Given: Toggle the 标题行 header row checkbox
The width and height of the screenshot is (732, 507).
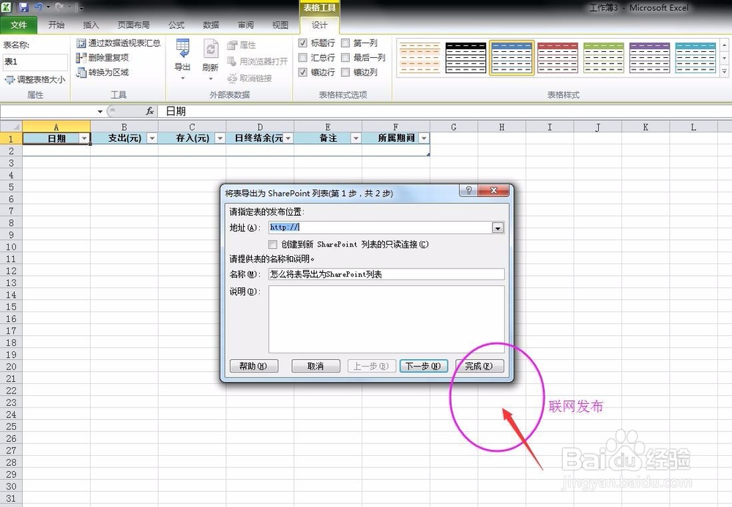Looking at the screenshot, I should coord(302,43).
